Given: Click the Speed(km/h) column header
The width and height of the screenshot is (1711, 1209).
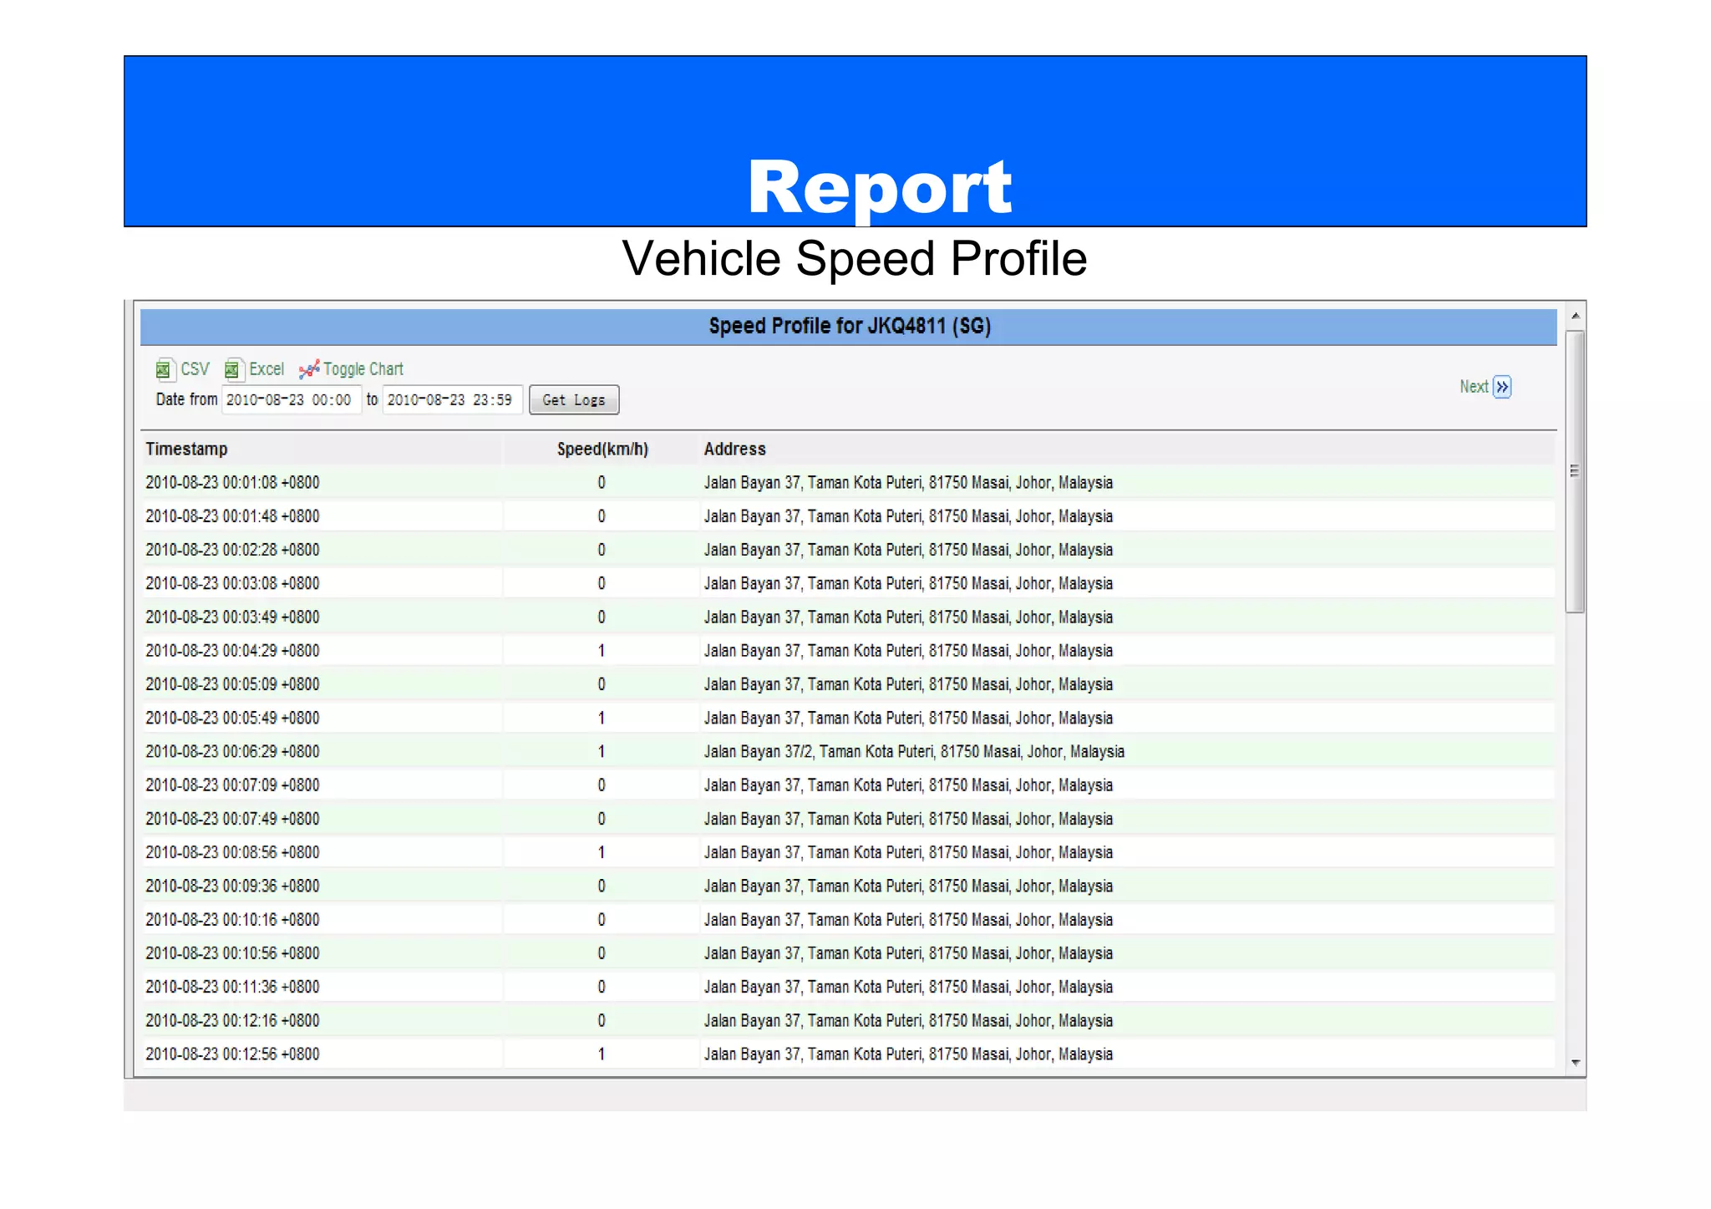Looking at the screenshot, I should tap(602, 449).
